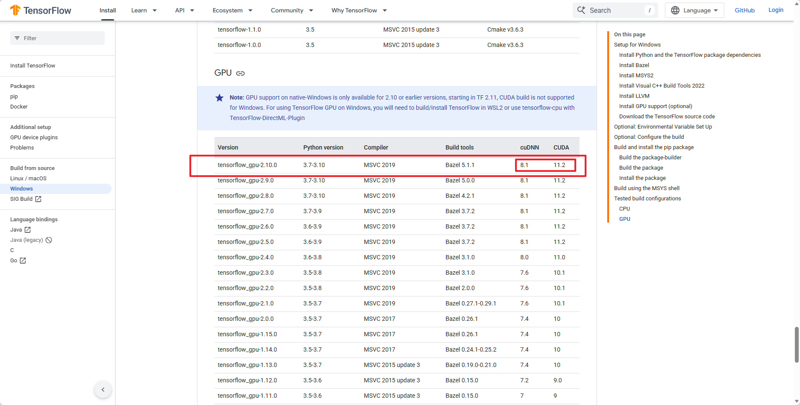The width and height of the screenshot is (800, 405).
Task: Click the sidebar Filter field
Action: [57, 38]
